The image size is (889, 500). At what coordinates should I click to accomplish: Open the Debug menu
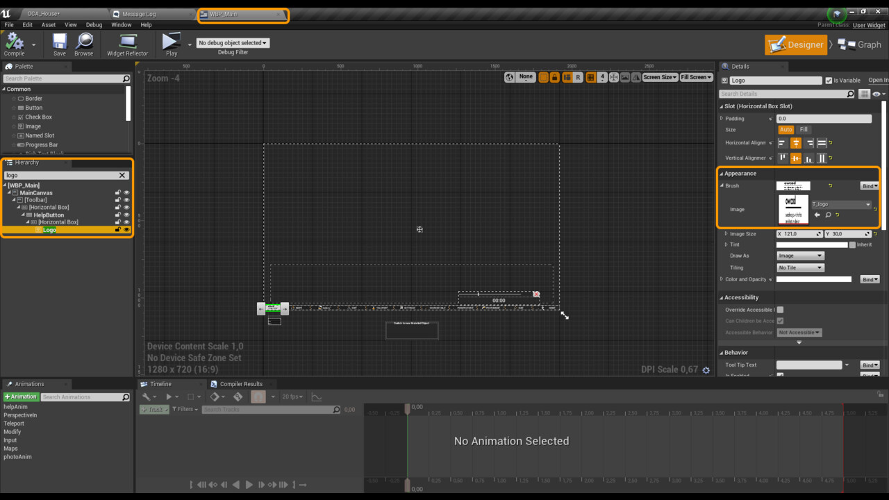(x=94, y=25)
